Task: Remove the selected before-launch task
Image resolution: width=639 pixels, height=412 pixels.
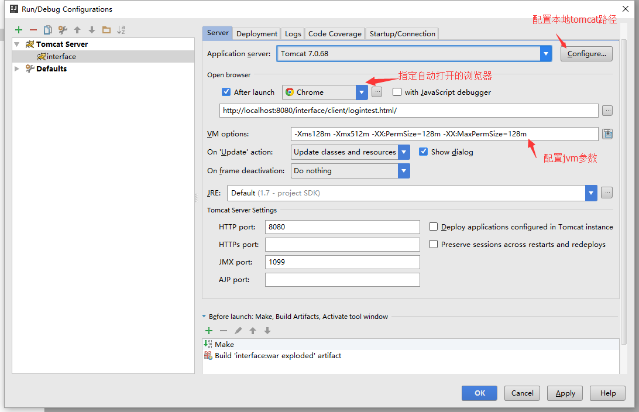Action: (224, 331)
